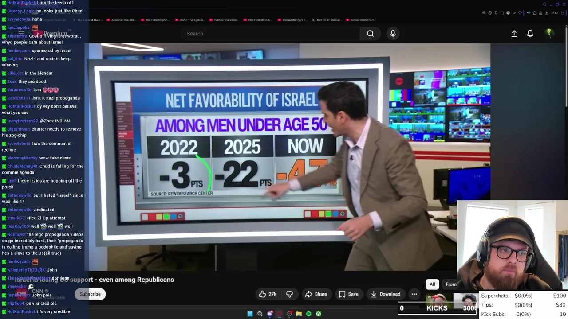Click chat username teenytinytony22
Viewport: 568px width, 319px height.
coord(23,121)
